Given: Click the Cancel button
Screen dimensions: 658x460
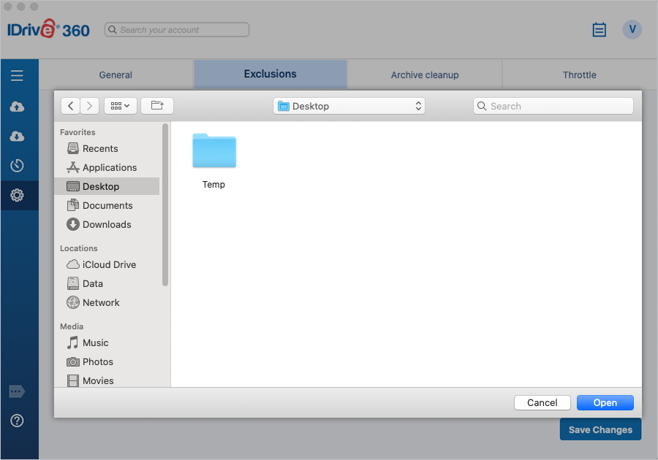Looking at the screenshot, I should point(542,402).
